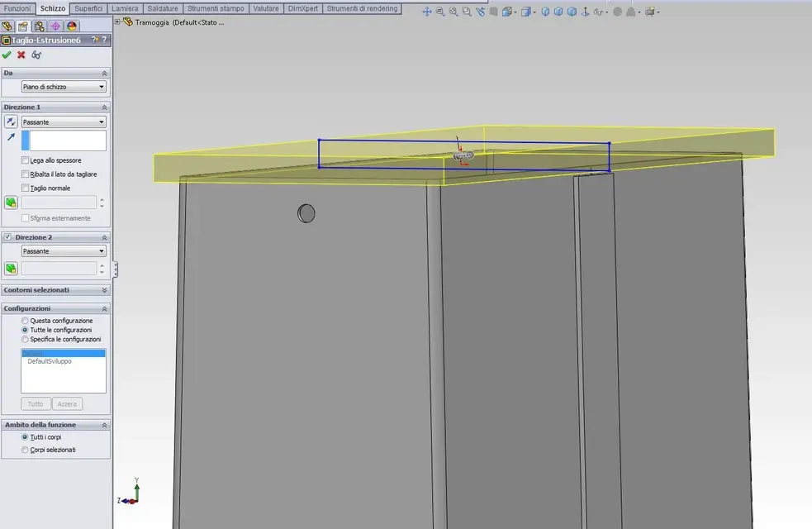Open Direzione 1 Passante dropdown
Viewport: 812px width, 529px height.
[64, 122]
